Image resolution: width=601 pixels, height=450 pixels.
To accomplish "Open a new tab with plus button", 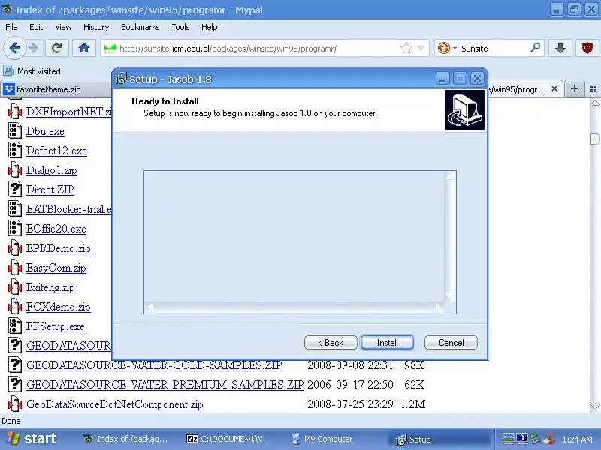I will [575, 88].
